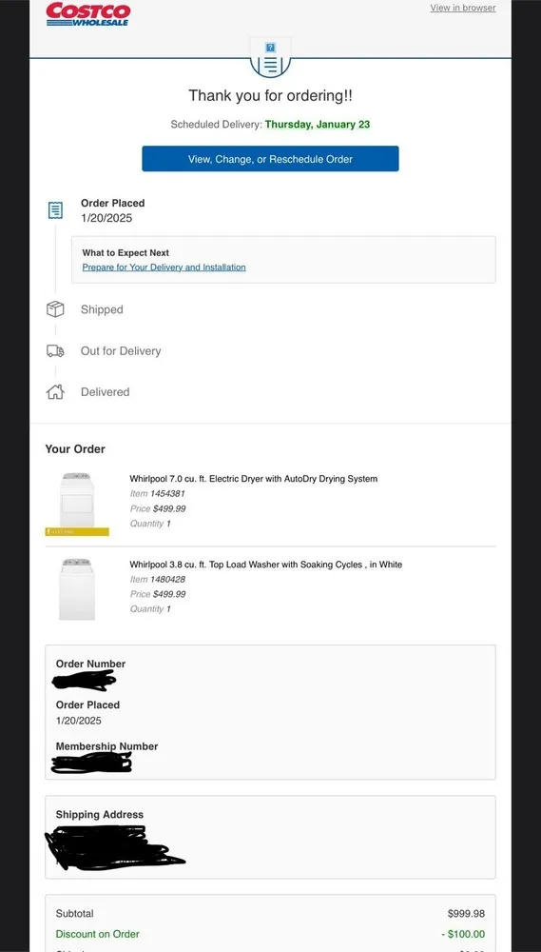Click the order document icon at top
This screenshot has width=541, height=952.
(x=270, y=58)
